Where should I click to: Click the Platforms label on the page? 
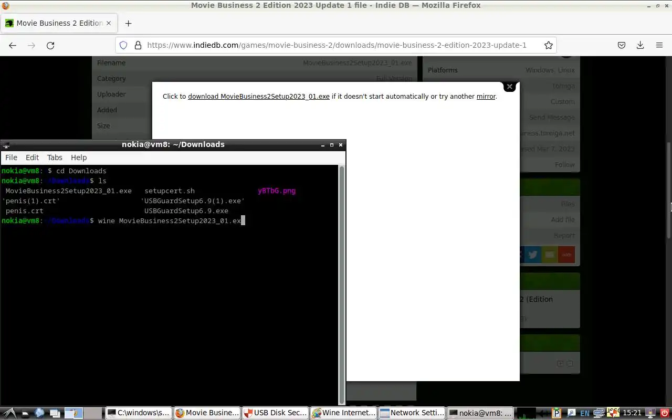pos(443,70)
